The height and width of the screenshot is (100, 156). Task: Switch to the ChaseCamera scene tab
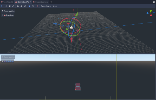pos(41,2)
